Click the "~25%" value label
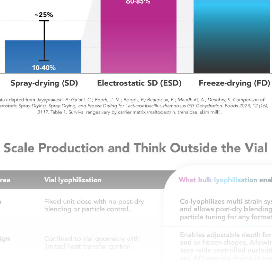The image size is (272, 272). pyautogui.click(x=44, y=15)
